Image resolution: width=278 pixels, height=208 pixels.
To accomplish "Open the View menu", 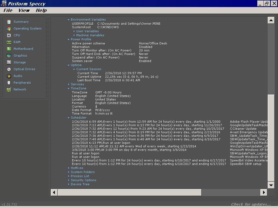I will [x=24, y=11].
